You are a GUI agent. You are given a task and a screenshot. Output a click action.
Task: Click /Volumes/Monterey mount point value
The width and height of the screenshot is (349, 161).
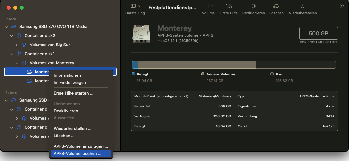point(214,96)
